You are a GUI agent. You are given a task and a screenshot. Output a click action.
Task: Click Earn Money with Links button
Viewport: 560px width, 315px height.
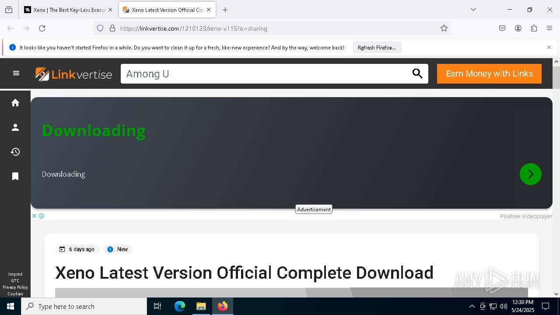click(x=489, y=73)
